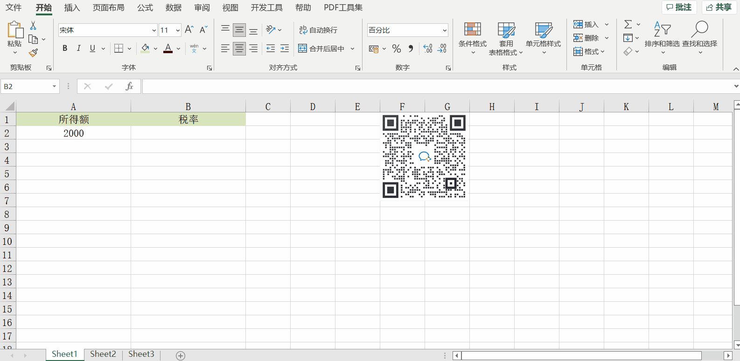740x361 pixels.
Task: Switch to the 插入 Insert tab
Action: point(72,7)
